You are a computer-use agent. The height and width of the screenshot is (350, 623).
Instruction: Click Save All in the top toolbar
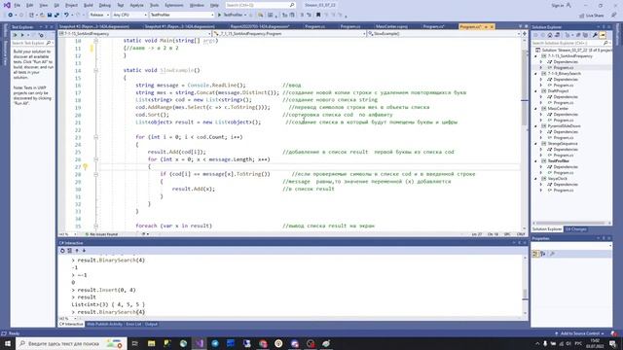pyautogui.click(x=56, y=16)
